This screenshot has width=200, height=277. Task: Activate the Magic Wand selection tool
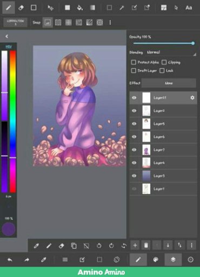[122, 8]
